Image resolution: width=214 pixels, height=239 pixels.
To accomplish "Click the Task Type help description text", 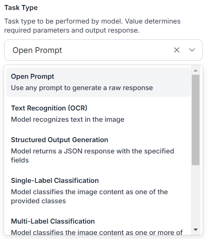I will [x=92, y=26].
